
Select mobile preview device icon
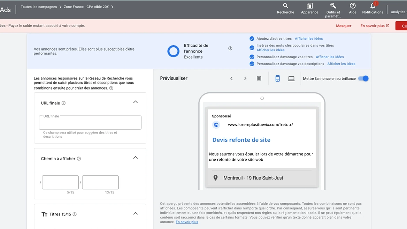click(x=277, y=78)
